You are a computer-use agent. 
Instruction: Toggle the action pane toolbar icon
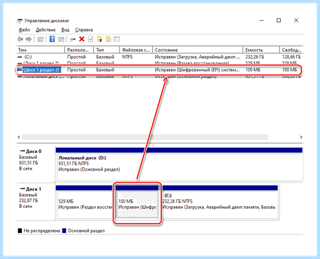pyautogui.click(x=61, y=39)
